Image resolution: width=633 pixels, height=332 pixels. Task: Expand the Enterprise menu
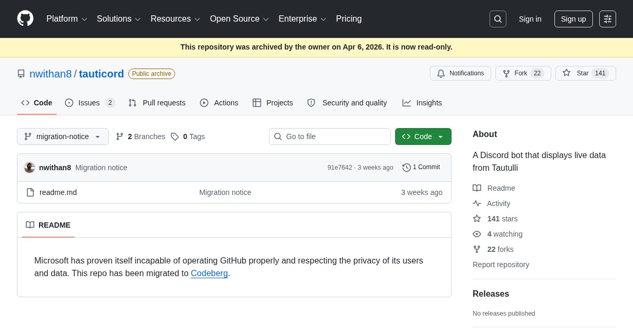click(x=302, y=19)
